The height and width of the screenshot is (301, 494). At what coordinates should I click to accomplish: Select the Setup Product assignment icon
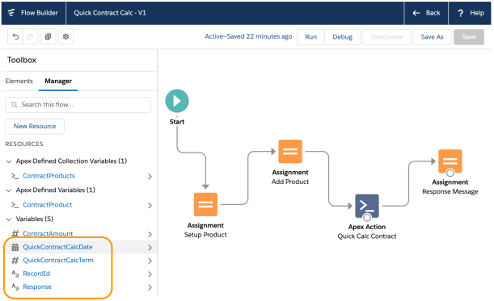205,204
